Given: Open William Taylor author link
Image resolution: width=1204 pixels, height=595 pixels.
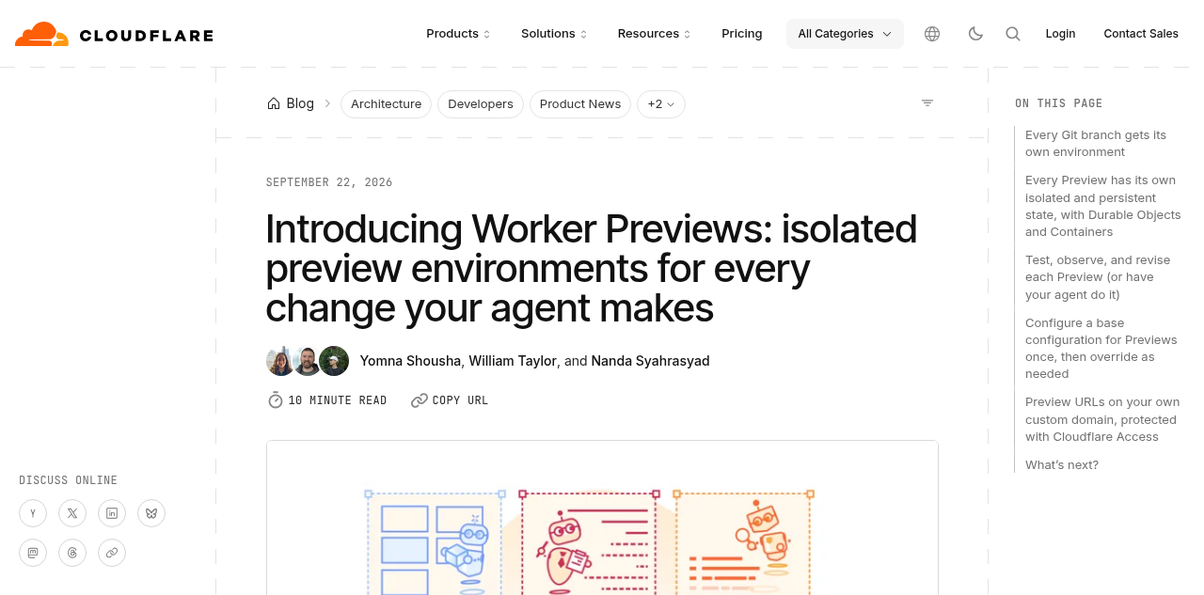Looking at the screenshot, I should [x=513, y=361].
